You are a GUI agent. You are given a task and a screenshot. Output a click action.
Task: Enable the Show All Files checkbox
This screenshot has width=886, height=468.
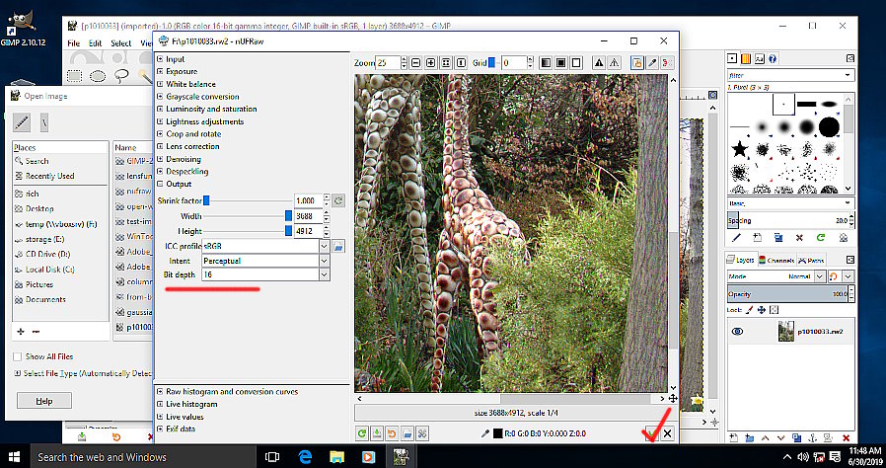click(x=18, y=356)
